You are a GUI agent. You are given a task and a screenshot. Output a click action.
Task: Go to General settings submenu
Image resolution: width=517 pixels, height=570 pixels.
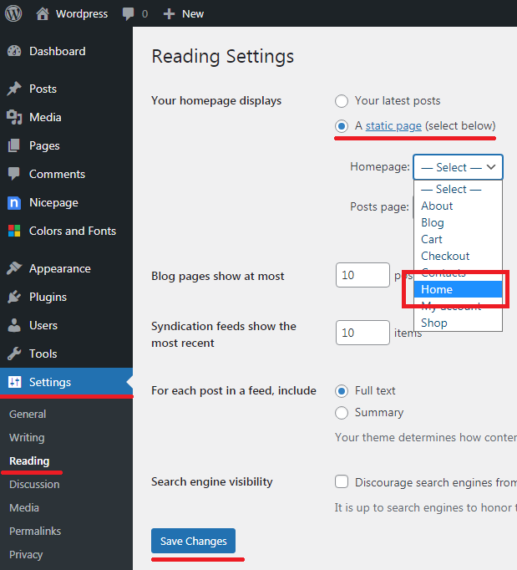point(28,414)
